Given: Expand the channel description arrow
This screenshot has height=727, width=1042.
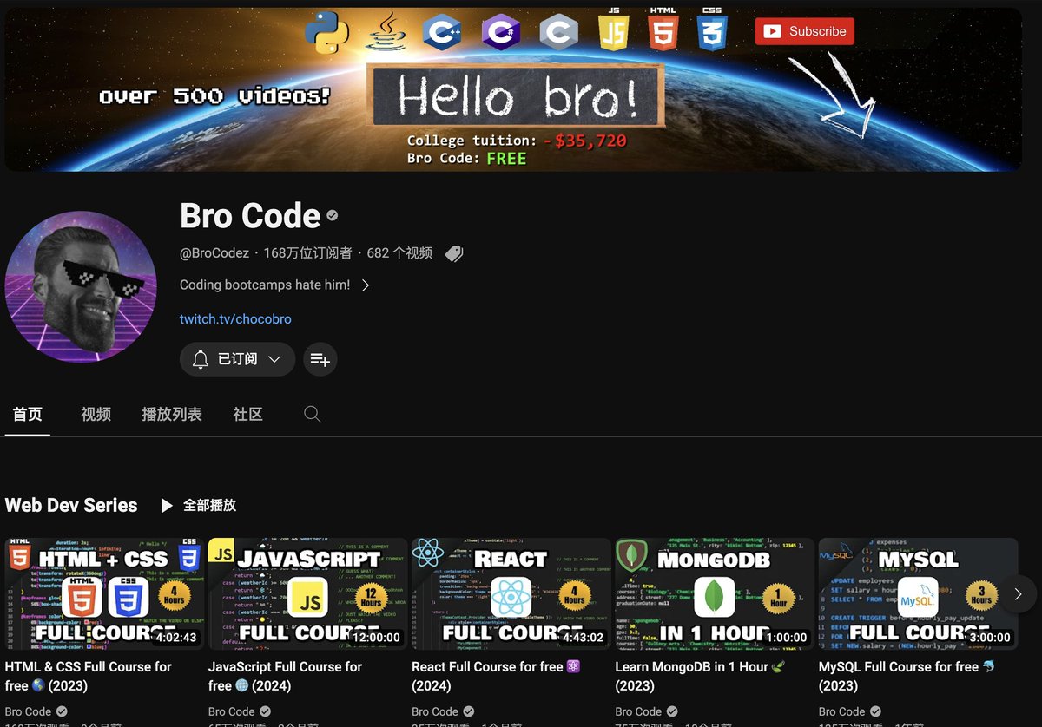Looking at the screenshot, I should [x=365, y=284].
